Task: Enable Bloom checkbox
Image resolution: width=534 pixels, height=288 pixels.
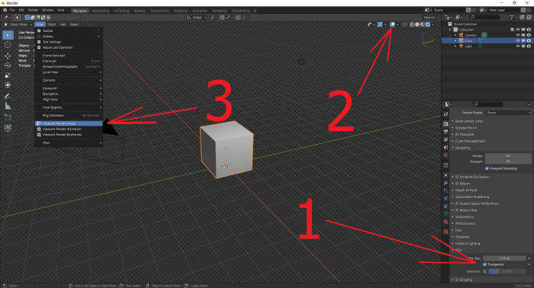Action: 457,184
